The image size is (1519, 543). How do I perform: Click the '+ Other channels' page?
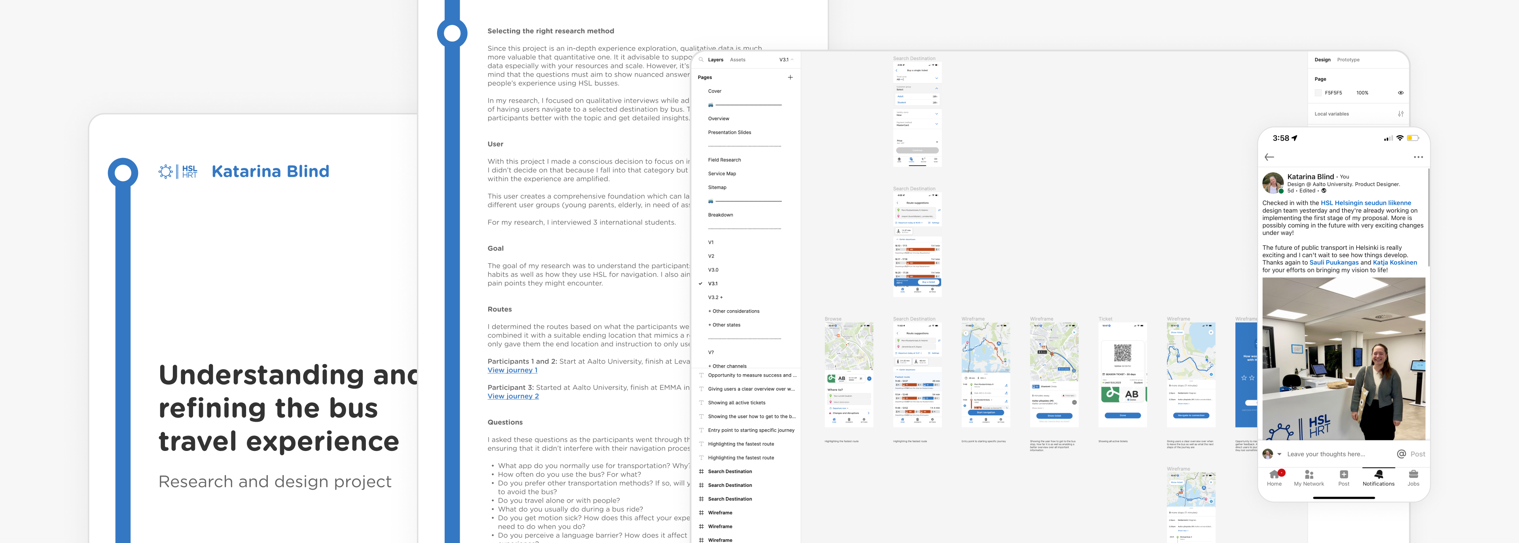(727, 366)
